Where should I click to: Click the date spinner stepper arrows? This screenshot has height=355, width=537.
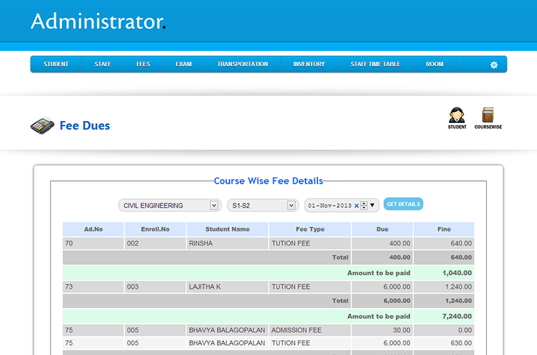364,206
